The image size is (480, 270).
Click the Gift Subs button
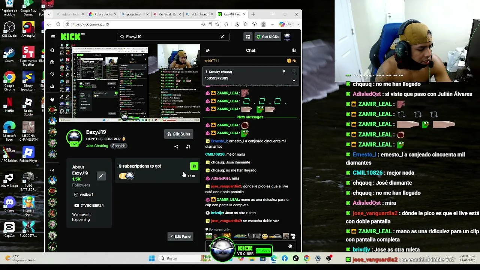click(x=179, y=134)
